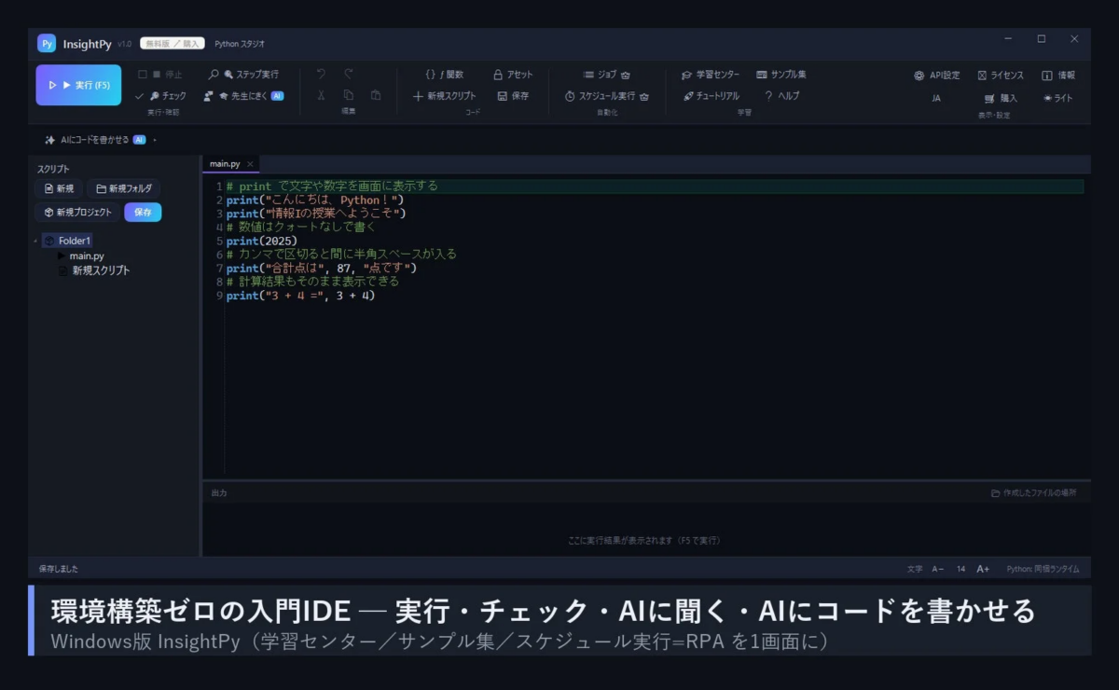Click the 新規フォルダ button
The width and height of the screenshot is (1119, 690).
point(124,188)
